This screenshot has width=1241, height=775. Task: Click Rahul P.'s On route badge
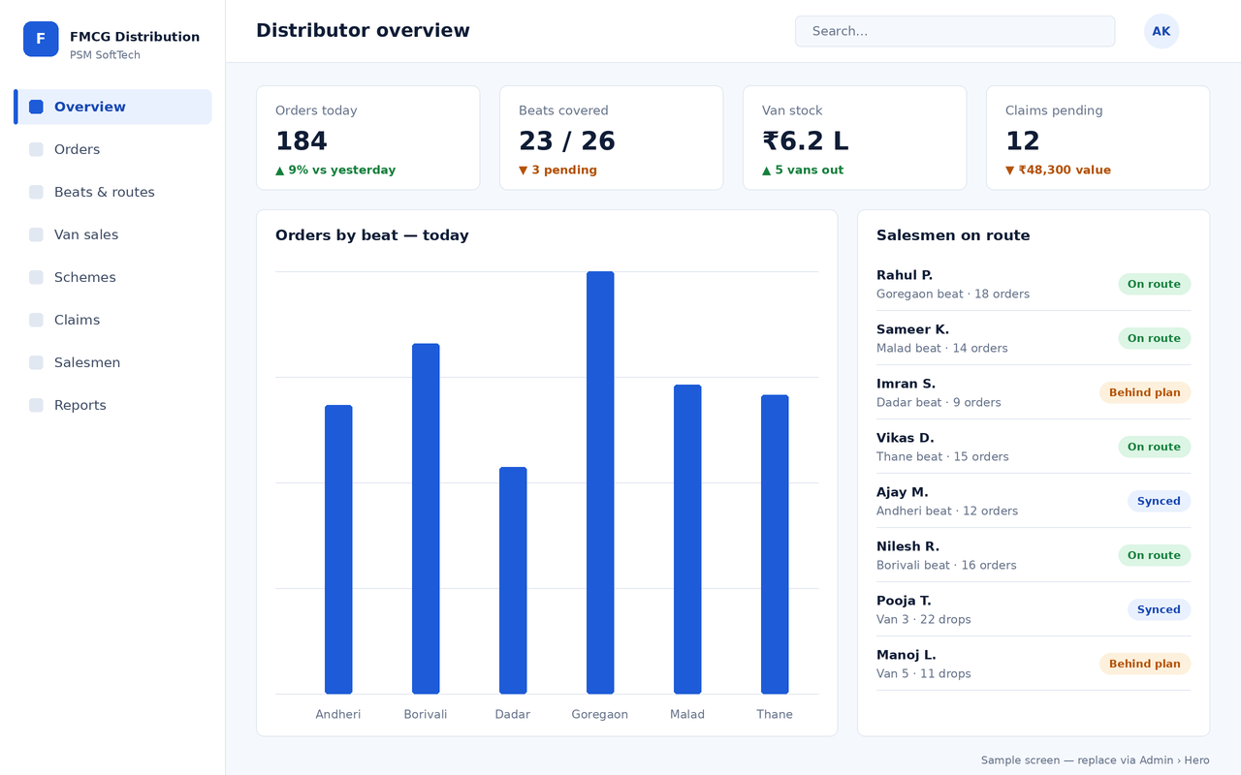1155,284
